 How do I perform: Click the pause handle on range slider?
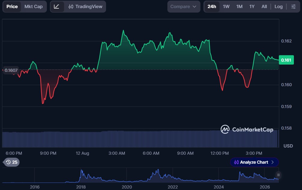[278, 175]
